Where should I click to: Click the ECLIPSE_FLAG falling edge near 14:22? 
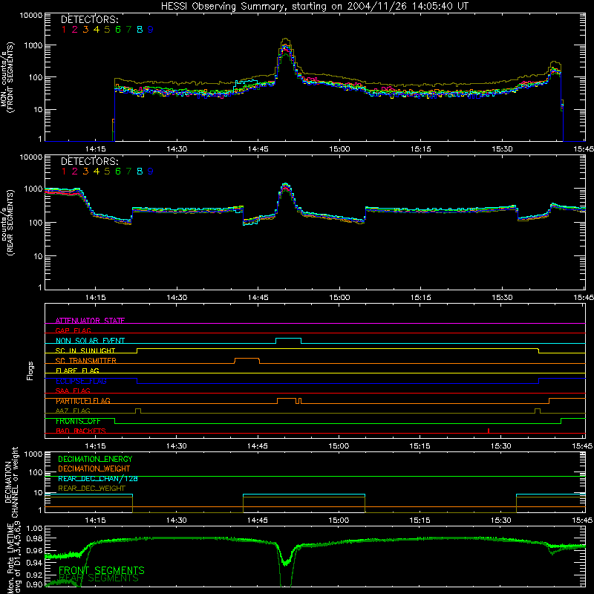click(x=137, y=381)
